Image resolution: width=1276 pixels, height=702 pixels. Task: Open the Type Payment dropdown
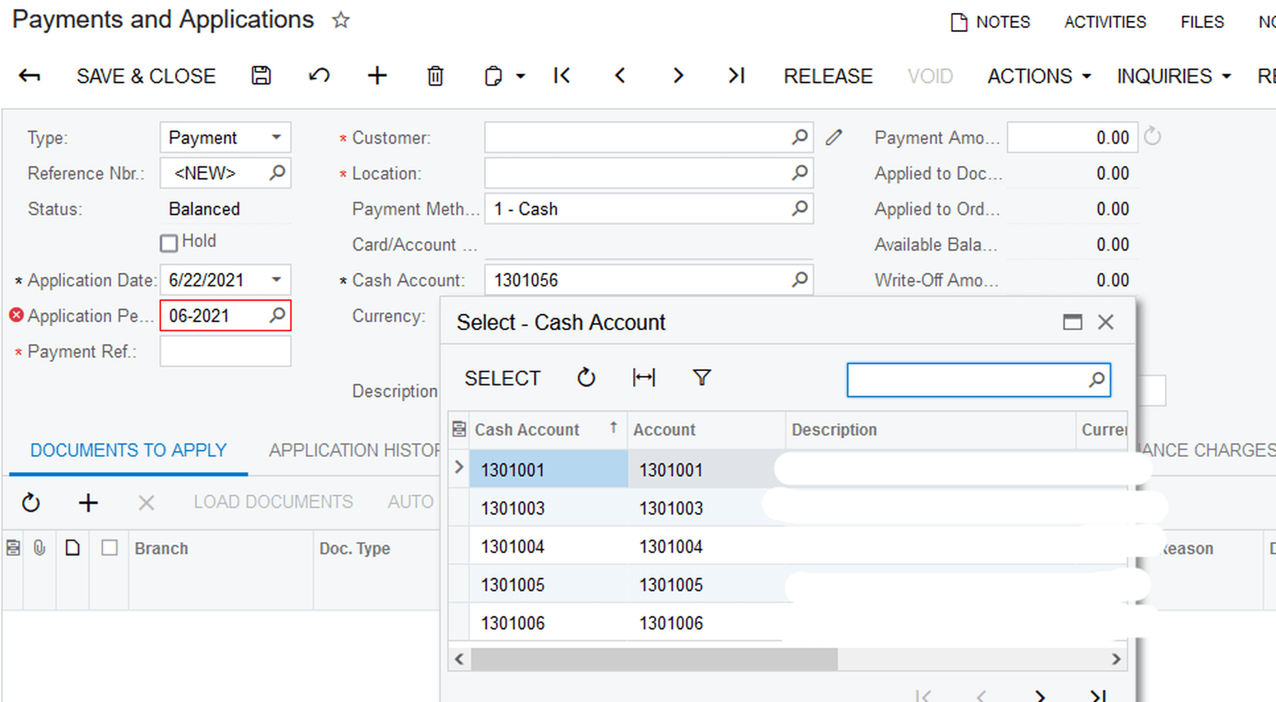[276, 137]
